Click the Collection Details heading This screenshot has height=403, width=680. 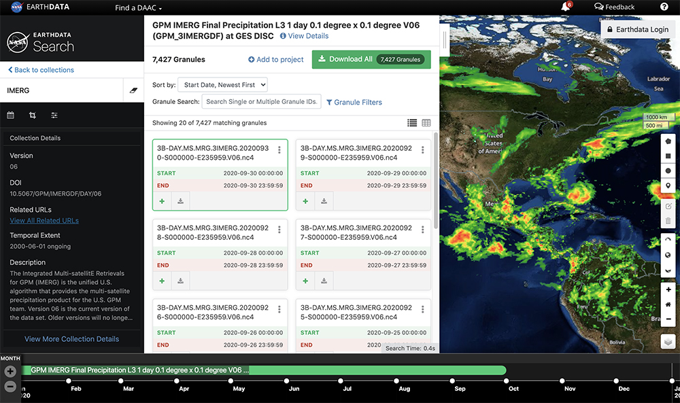point(35,138)
